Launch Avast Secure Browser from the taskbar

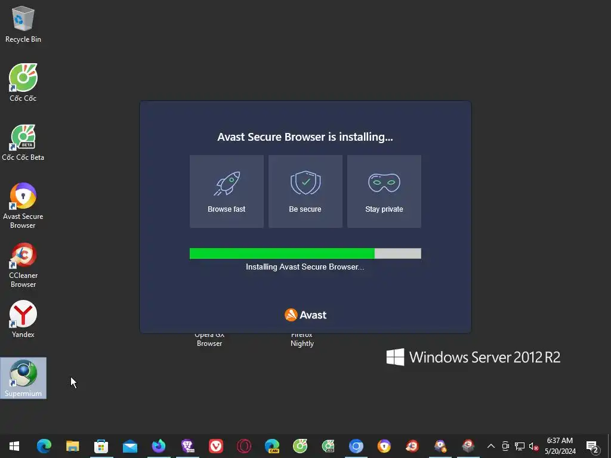tap(384, 446)
